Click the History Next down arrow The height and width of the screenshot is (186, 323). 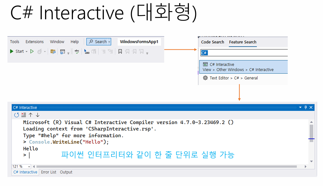click(x=38, y=115)
